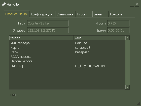Select the Пароль игрока row
This screenshot has height=106, width=141.
[67, 61]
